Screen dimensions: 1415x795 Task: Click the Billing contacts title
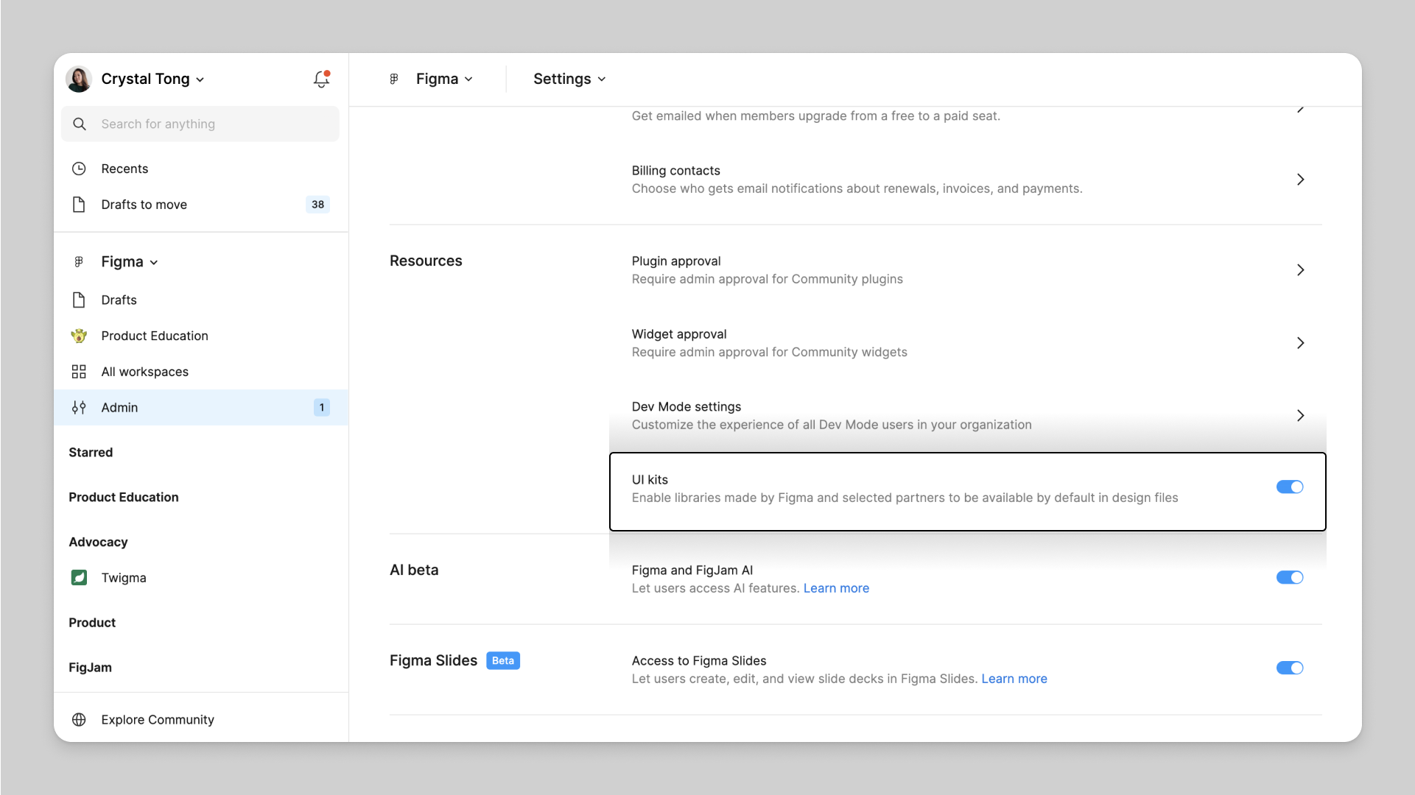tap(675, 171)
